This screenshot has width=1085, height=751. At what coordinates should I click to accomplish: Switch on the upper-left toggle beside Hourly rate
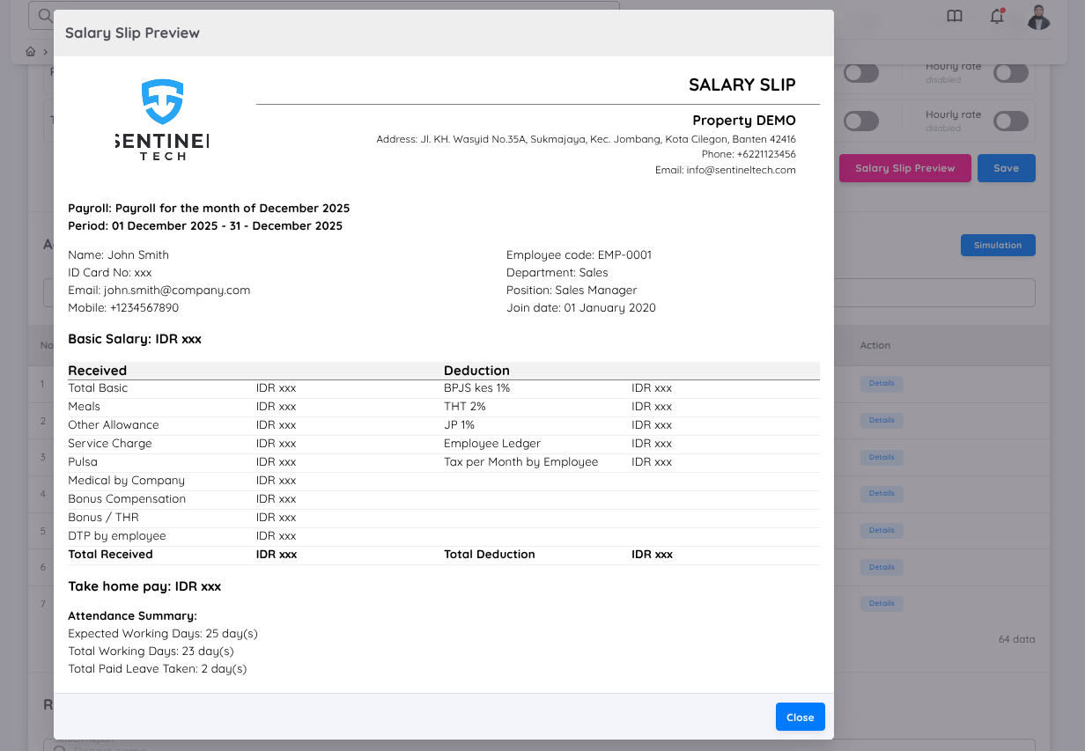tap(861, 73)
